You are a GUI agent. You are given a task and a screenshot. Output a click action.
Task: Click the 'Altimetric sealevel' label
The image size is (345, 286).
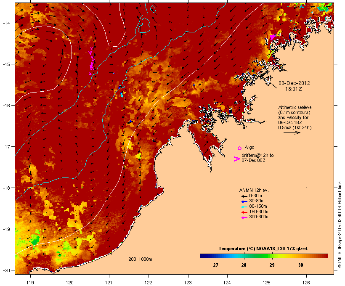click(295, 107)
